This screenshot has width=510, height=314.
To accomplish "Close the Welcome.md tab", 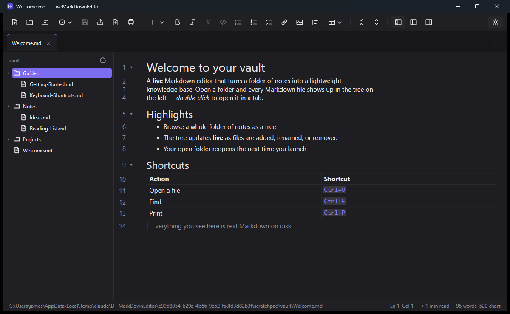I will tap(48, 43).
